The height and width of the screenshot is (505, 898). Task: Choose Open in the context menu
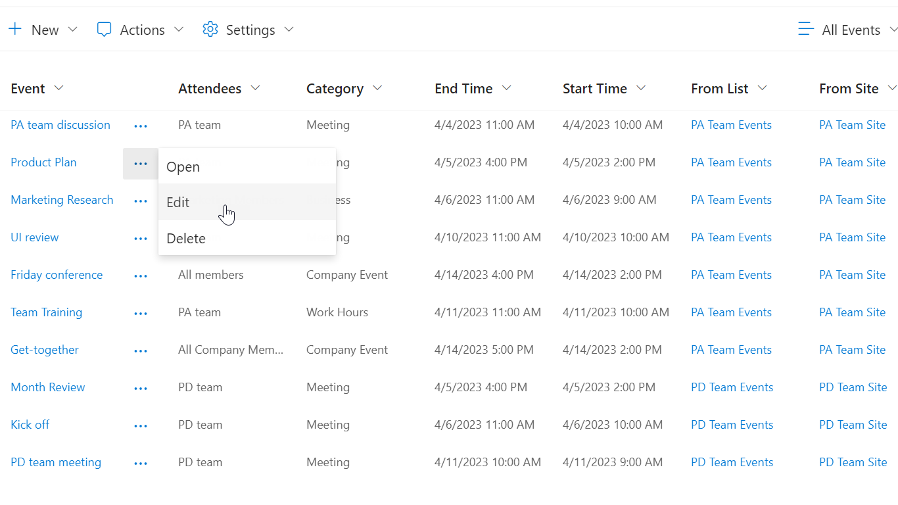(x=183, y=167)
